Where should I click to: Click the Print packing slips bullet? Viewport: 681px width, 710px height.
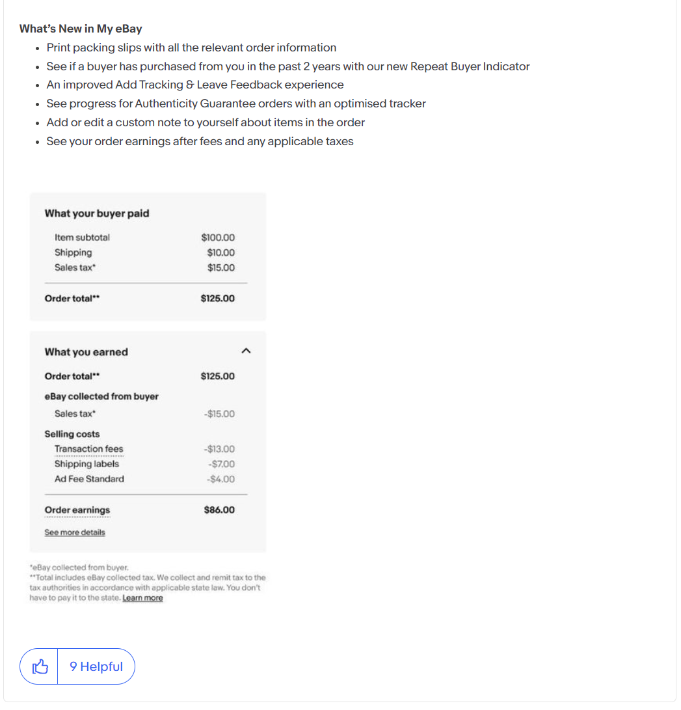tap(191, 48)
